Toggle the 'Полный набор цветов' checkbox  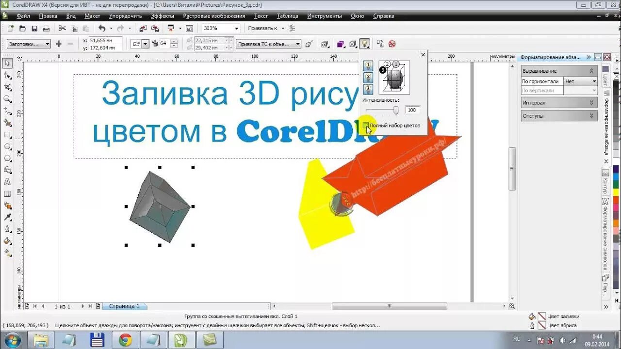(x=365, y=126)
